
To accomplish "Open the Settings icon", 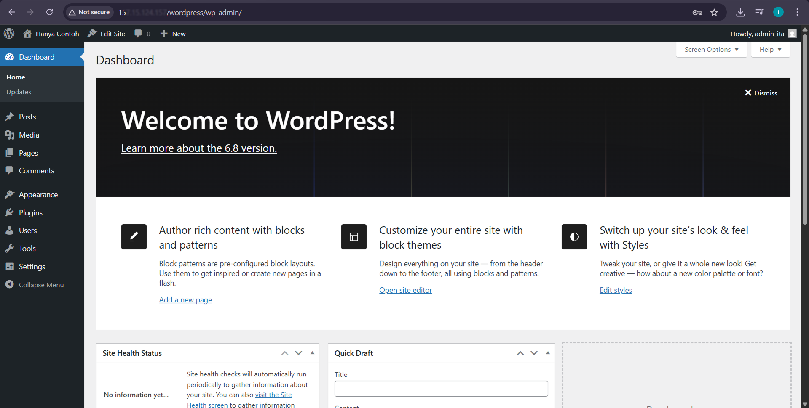I will pyautogui.click(x=10, y=266).
